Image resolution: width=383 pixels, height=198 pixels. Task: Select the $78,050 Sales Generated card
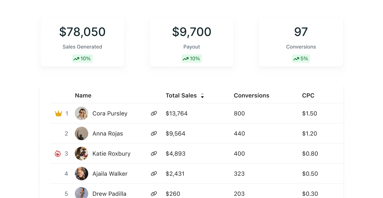point(82,42)
